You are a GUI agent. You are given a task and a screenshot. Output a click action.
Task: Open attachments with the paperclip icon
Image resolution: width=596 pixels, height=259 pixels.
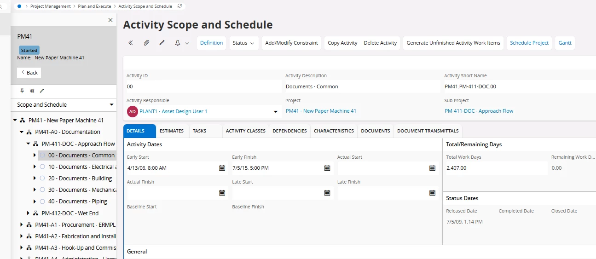tap(146, 43)
